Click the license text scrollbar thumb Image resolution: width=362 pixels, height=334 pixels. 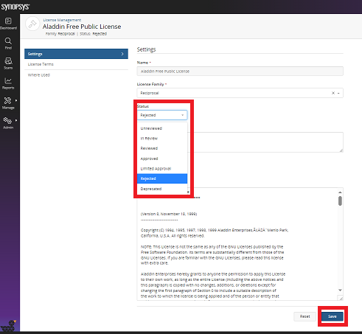click(x=340, y=201)
